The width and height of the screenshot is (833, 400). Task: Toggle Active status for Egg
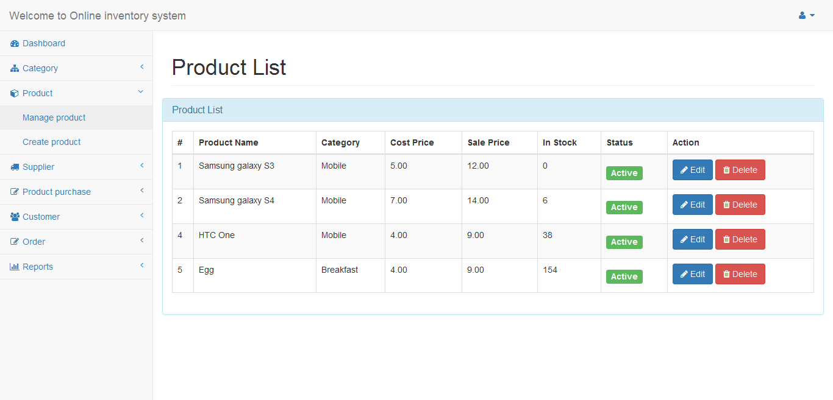[624, 276]
